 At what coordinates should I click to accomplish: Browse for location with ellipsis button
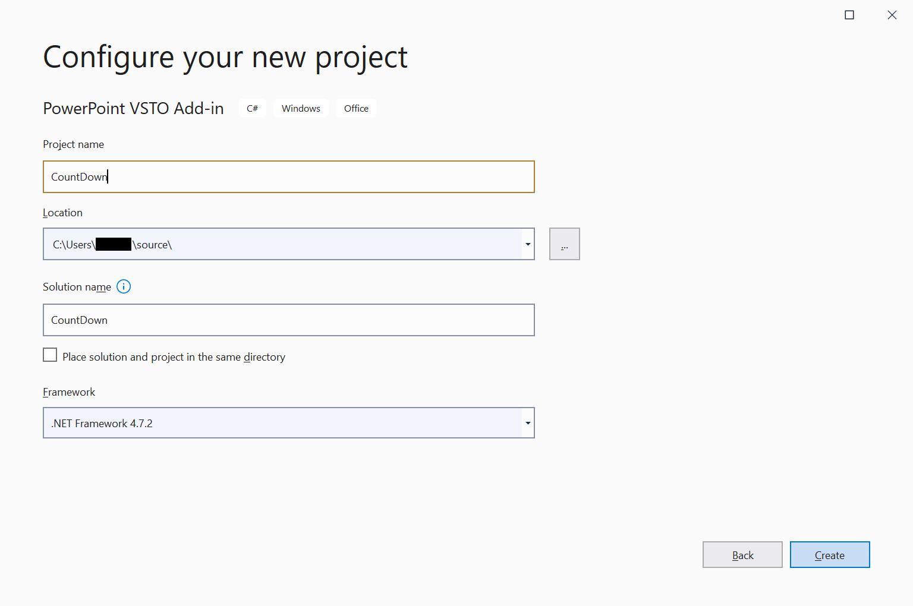[565, 244]
